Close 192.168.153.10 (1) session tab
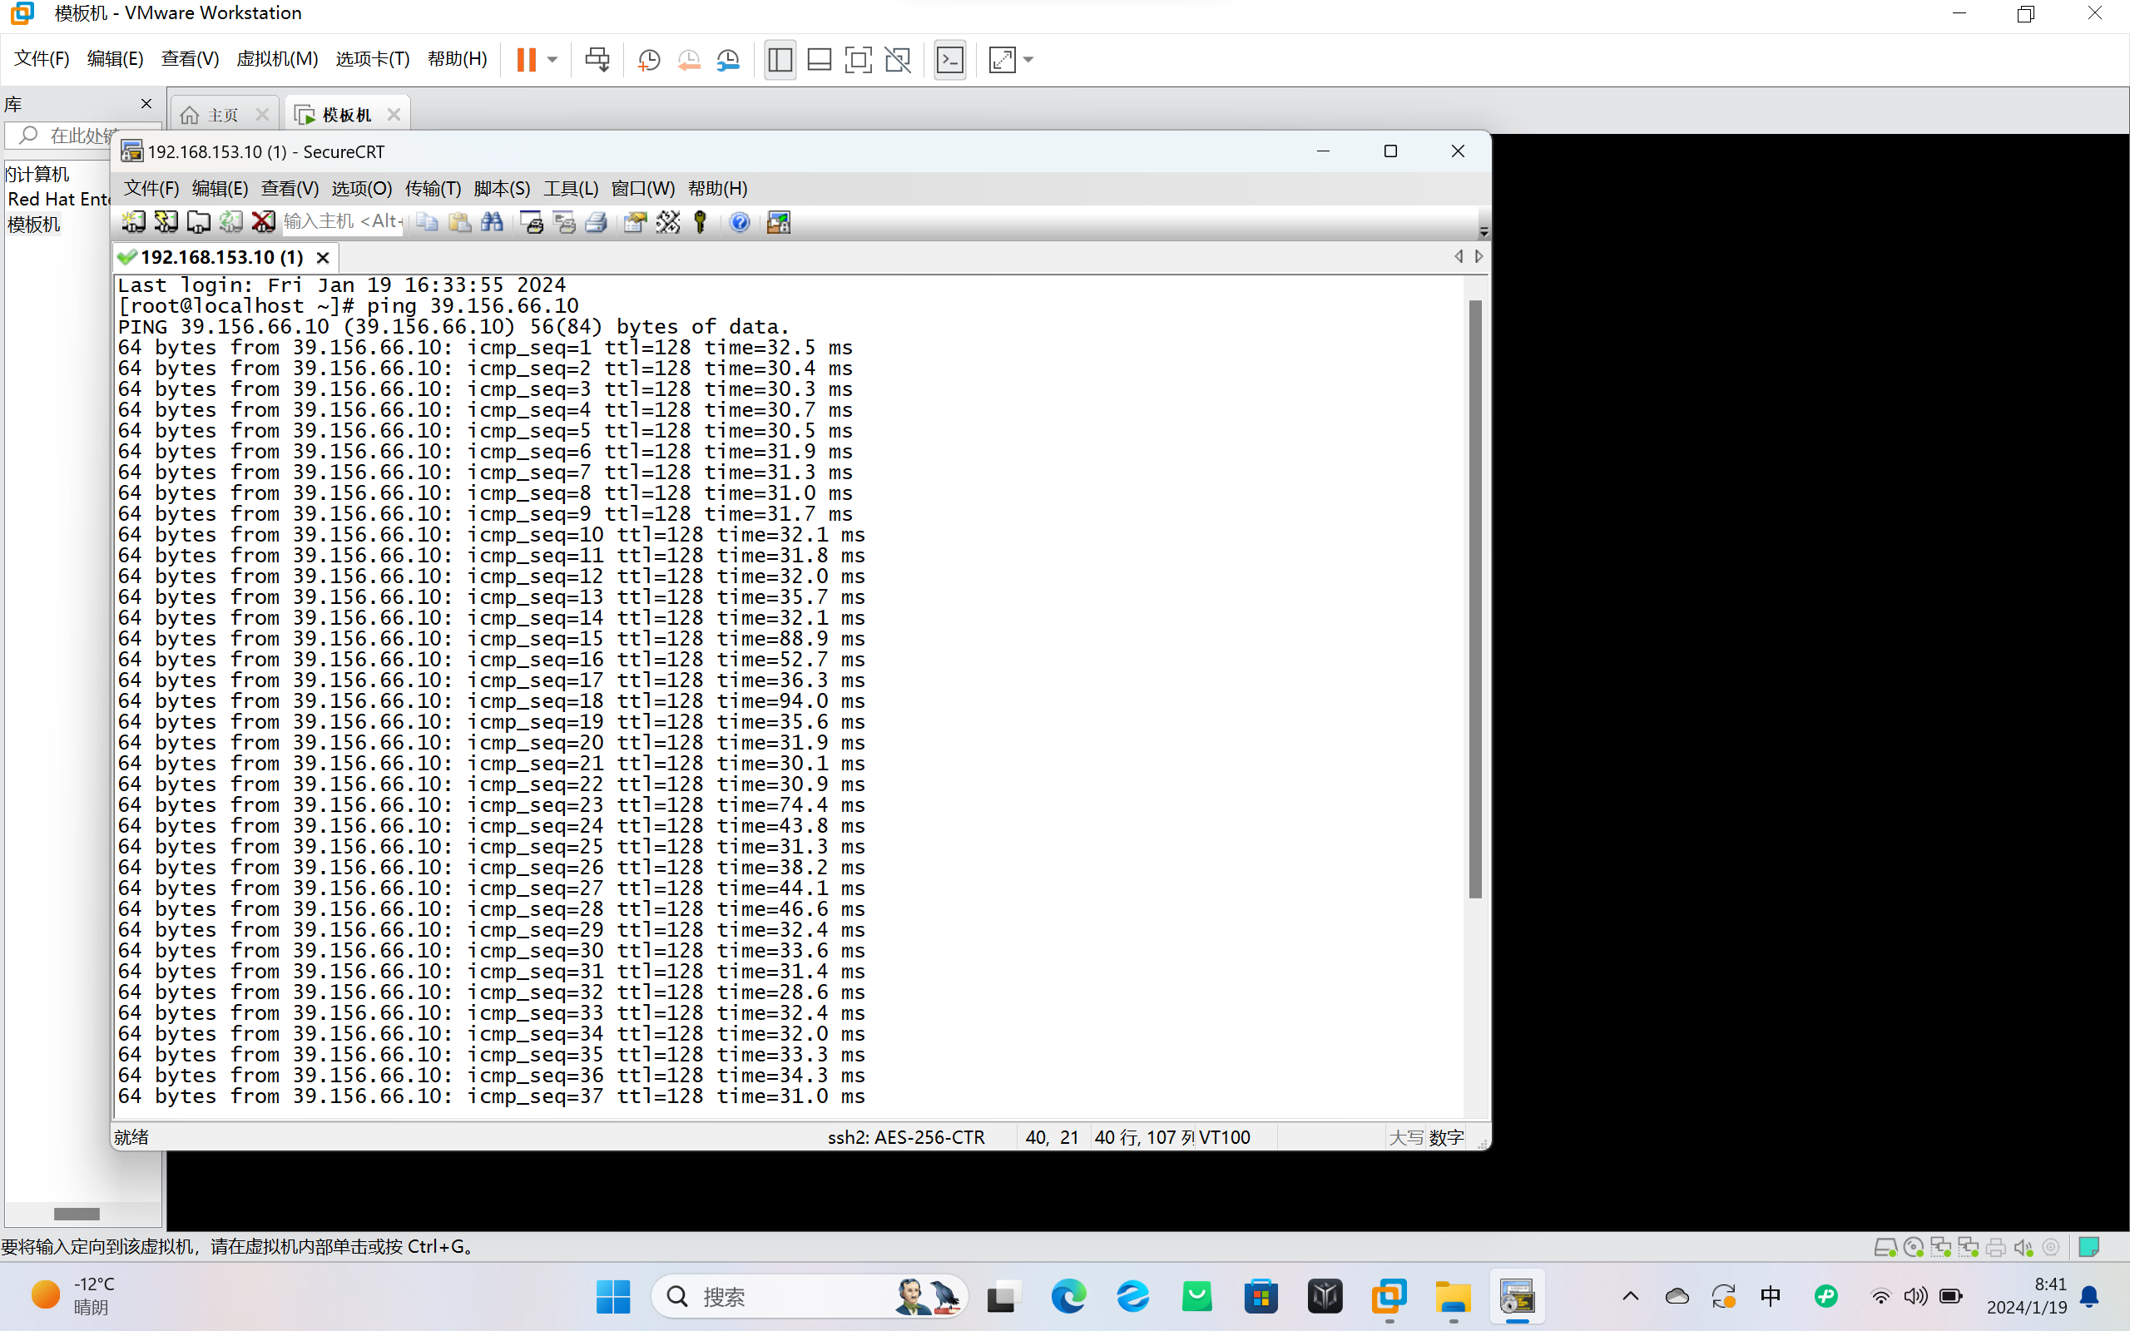The image size is (2130, 1331). pos(323,257)
